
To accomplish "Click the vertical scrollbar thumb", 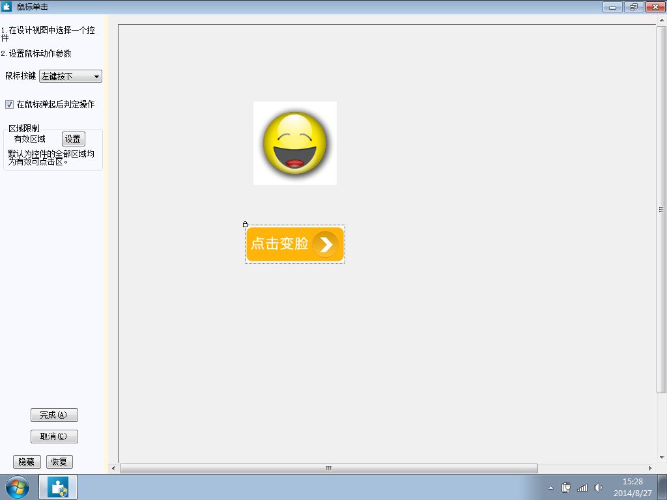I will (x=662, y=210).
